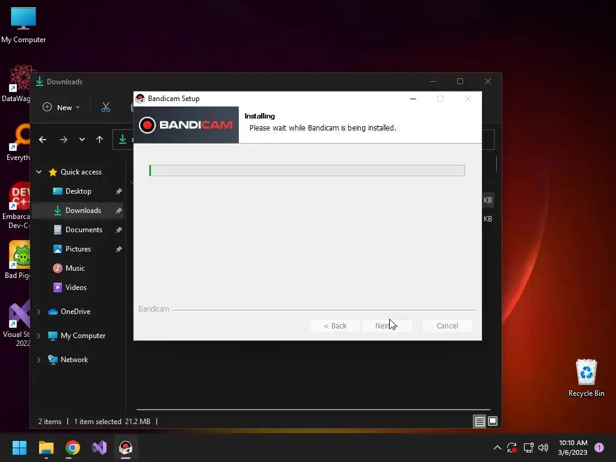Click the disabled Back button in Bandicam Setup

click(335, 325)
